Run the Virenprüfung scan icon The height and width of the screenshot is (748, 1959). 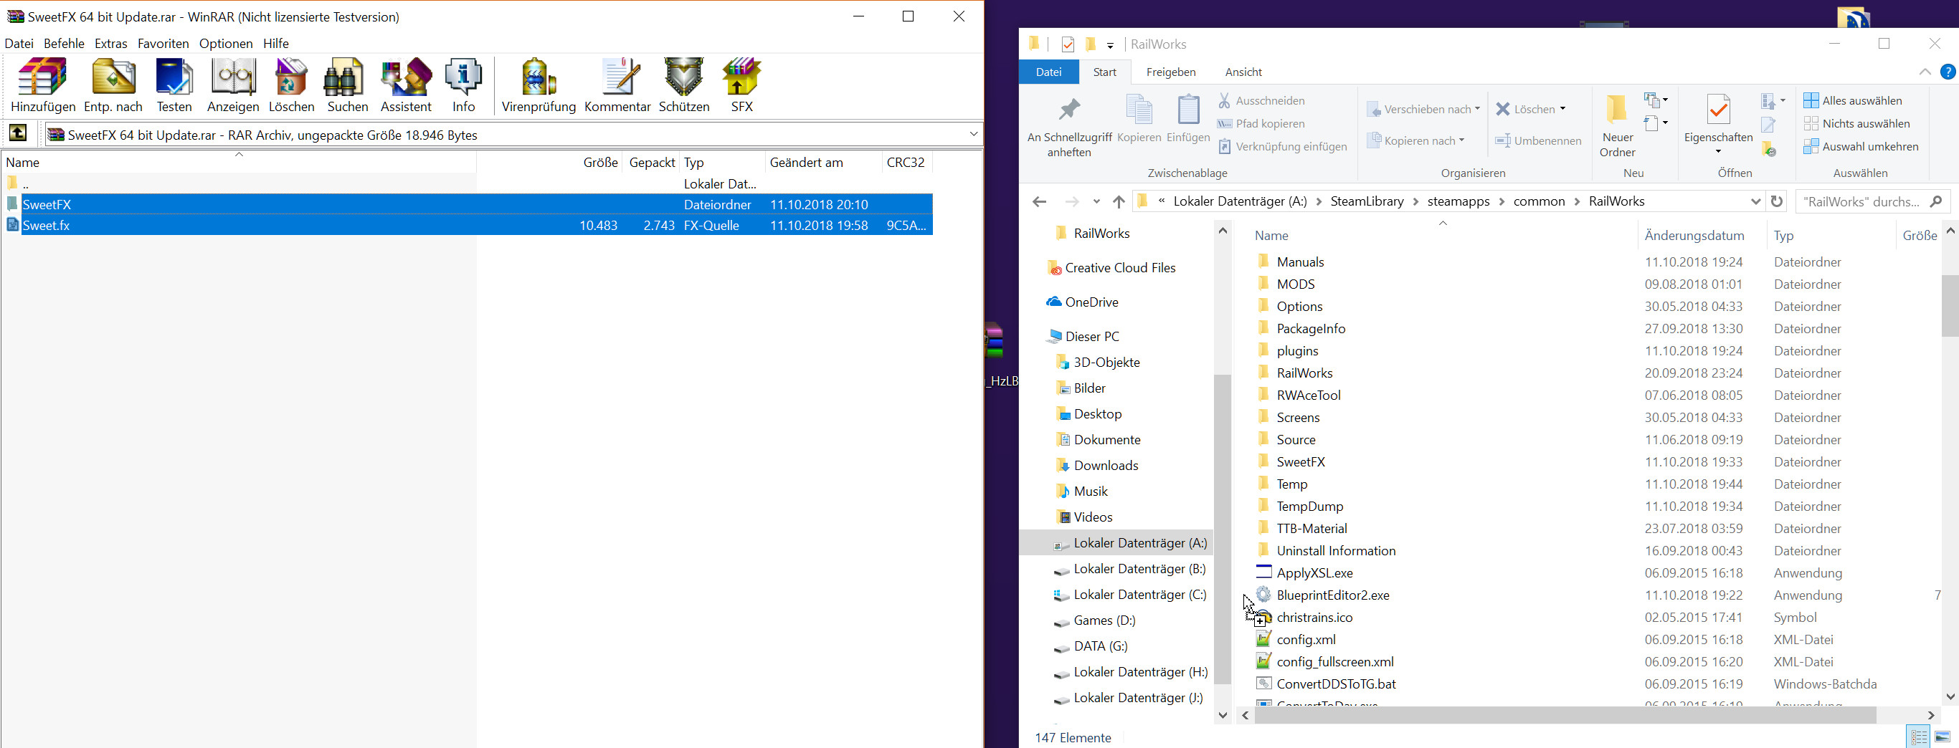tap(539, 85)
